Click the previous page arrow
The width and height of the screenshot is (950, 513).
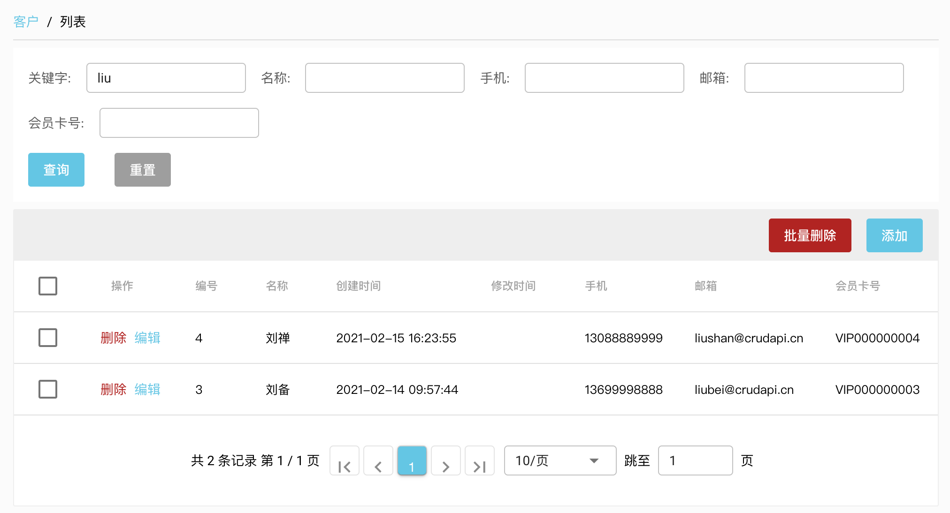(378, 460)
